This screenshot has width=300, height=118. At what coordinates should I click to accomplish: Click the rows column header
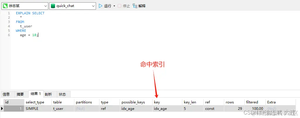(234, 102)
